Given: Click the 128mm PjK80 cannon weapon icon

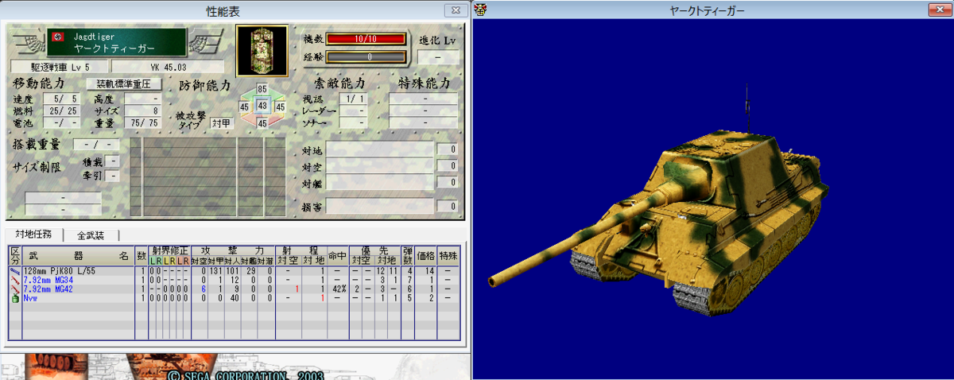Looking at the screenshot, I should click(x=15, y=271).
